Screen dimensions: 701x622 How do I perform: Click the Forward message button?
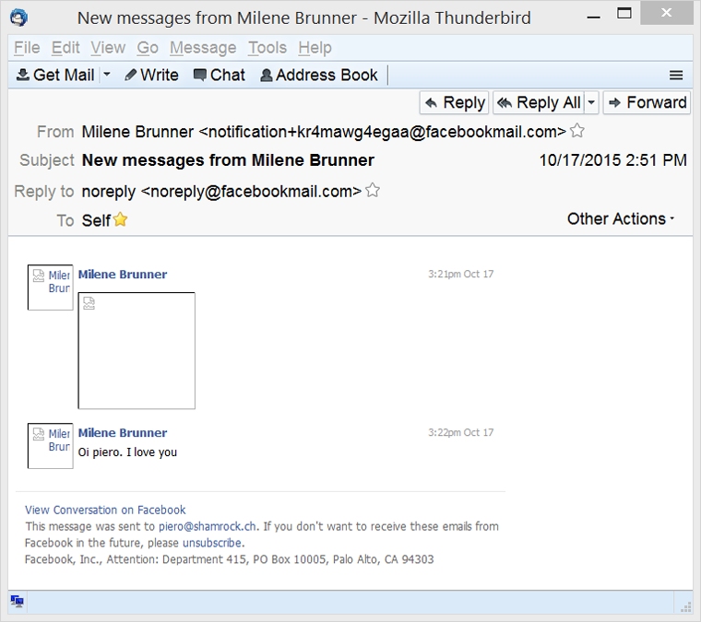click(x=646, y=102)
